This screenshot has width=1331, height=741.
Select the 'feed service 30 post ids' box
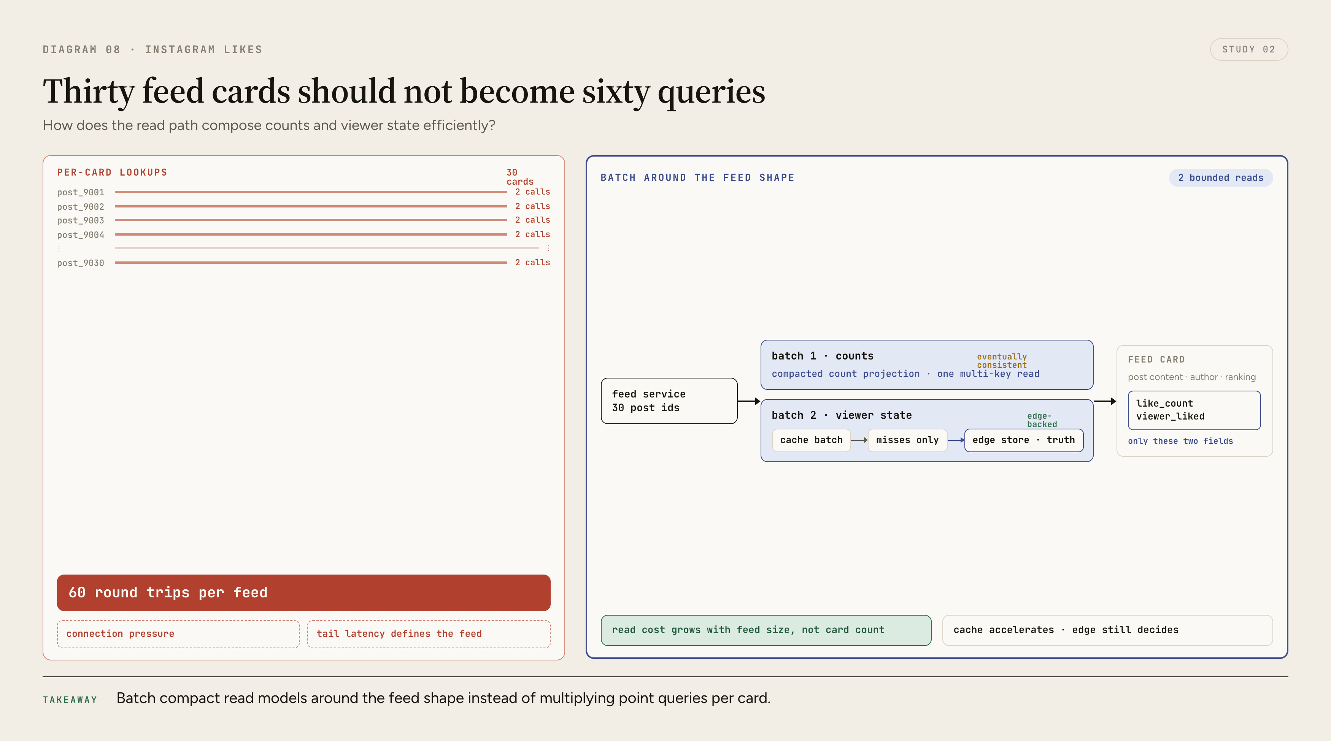[669, 401]
